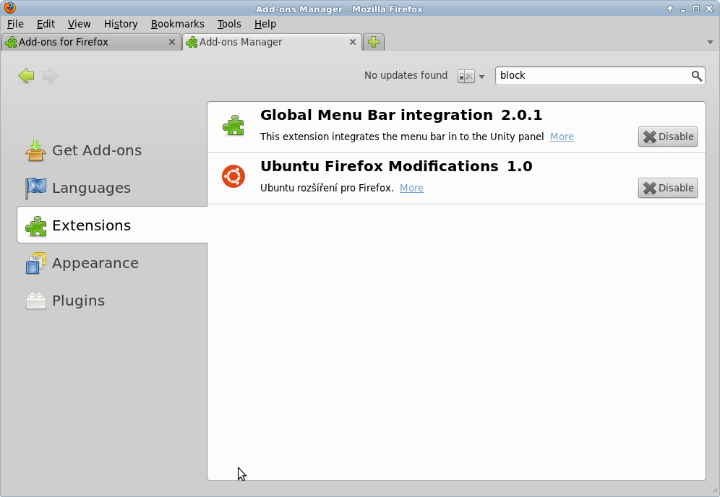Click the search magnifier icon
The image size is (720, 497).
coord(697,76)
